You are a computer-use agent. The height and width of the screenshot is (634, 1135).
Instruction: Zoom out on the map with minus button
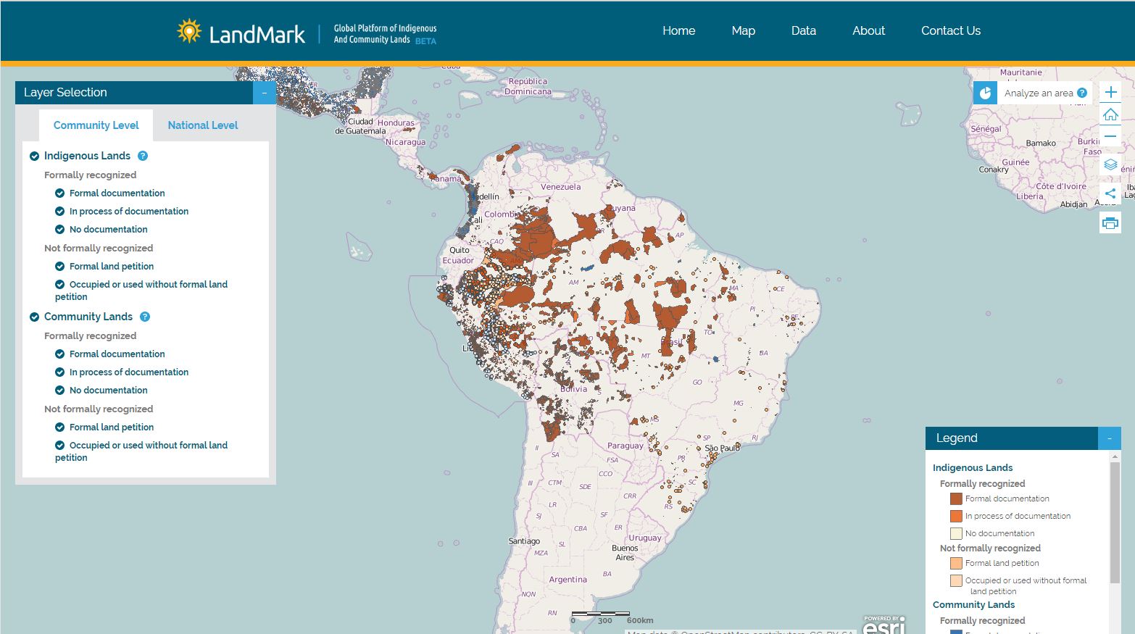(1110, 136)
